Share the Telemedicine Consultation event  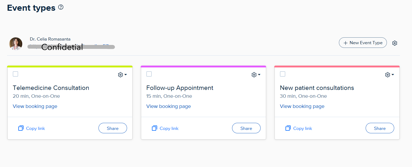113,128
